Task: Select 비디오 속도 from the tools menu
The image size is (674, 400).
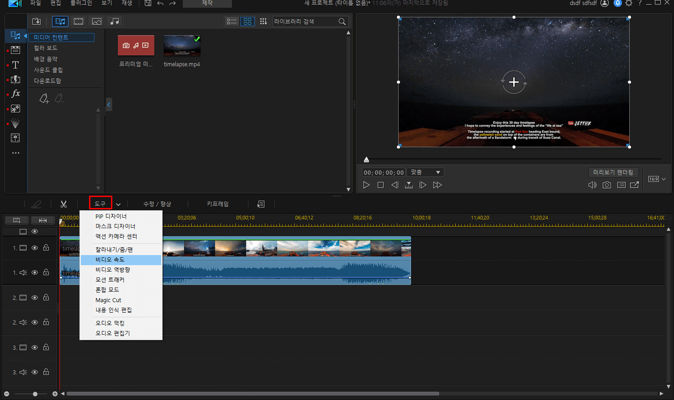Action: (x=110, y=260)
